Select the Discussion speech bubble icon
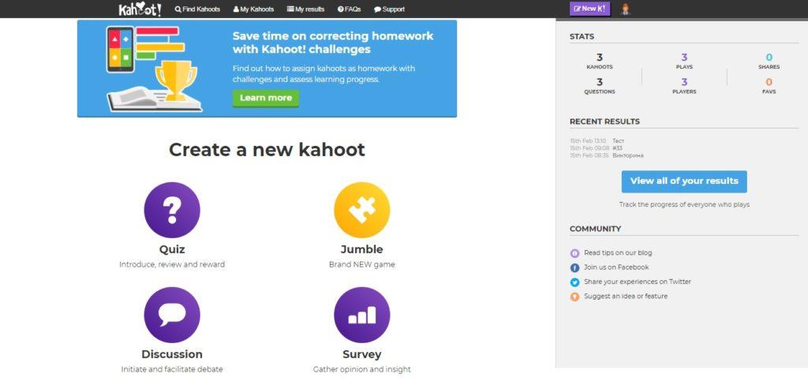This screenshot has width=808, height=381. tap(172, 315)
